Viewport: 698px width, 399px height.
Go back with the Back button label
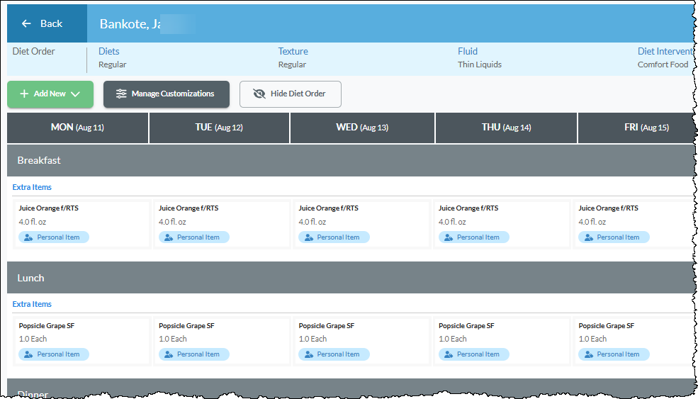[51, 23]
